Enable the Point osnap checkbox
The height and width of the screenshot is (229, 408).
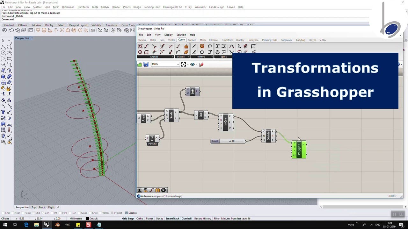pyautogui.click(x=22, y=213)
